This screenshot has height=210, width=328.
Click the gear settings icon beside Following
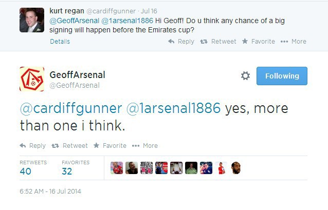(x=245, y=76)
